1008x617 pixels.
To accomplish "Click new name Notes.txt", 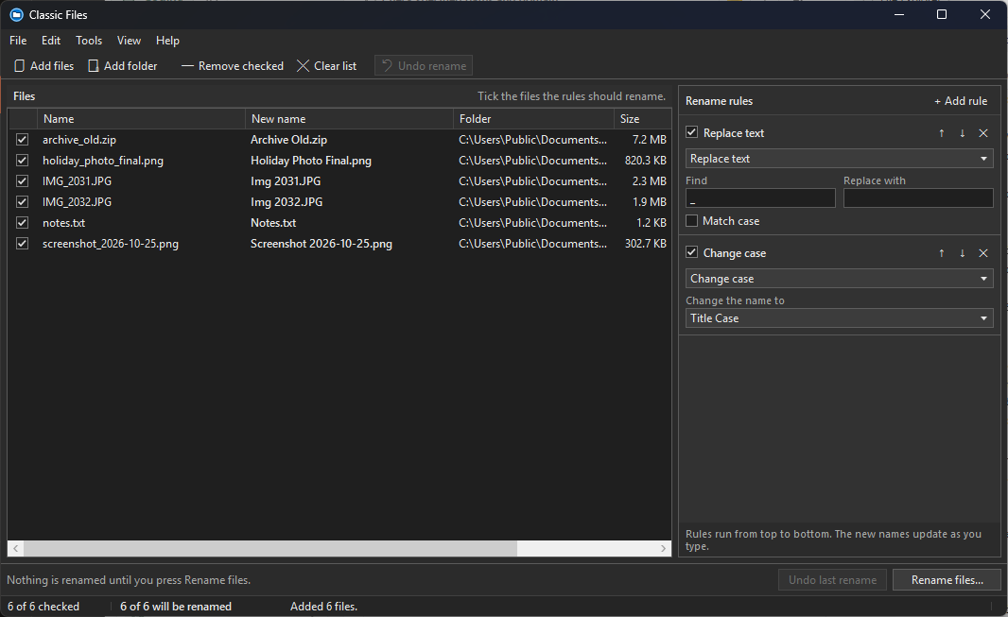I will (273, 223).
